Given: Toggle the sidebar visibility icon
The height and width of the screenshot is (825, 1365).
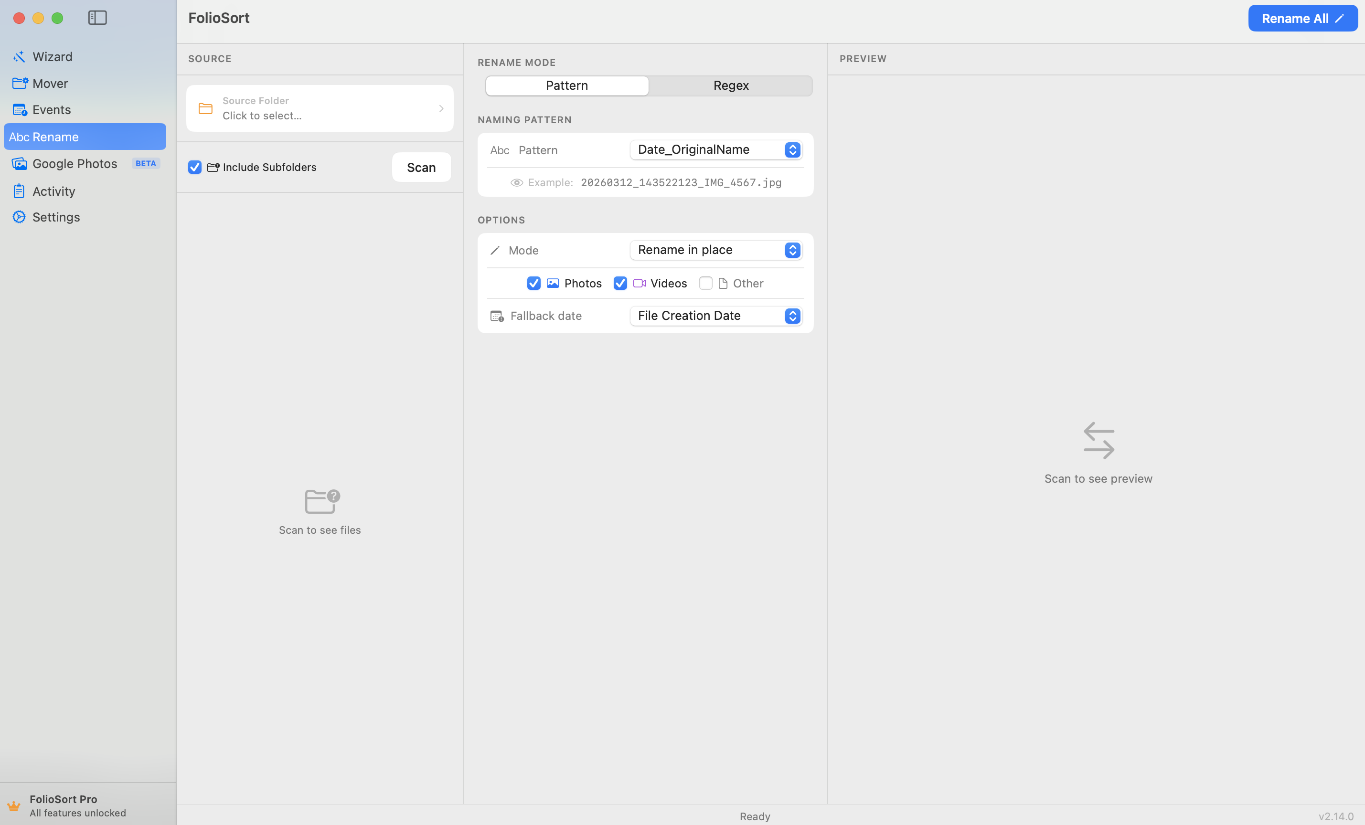Looking at the screenshot, I should (x=97, y=18).
